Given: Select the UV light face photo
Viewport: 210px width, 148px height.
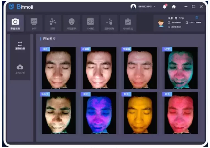Looking at the screenshot, I should (181, 68).
